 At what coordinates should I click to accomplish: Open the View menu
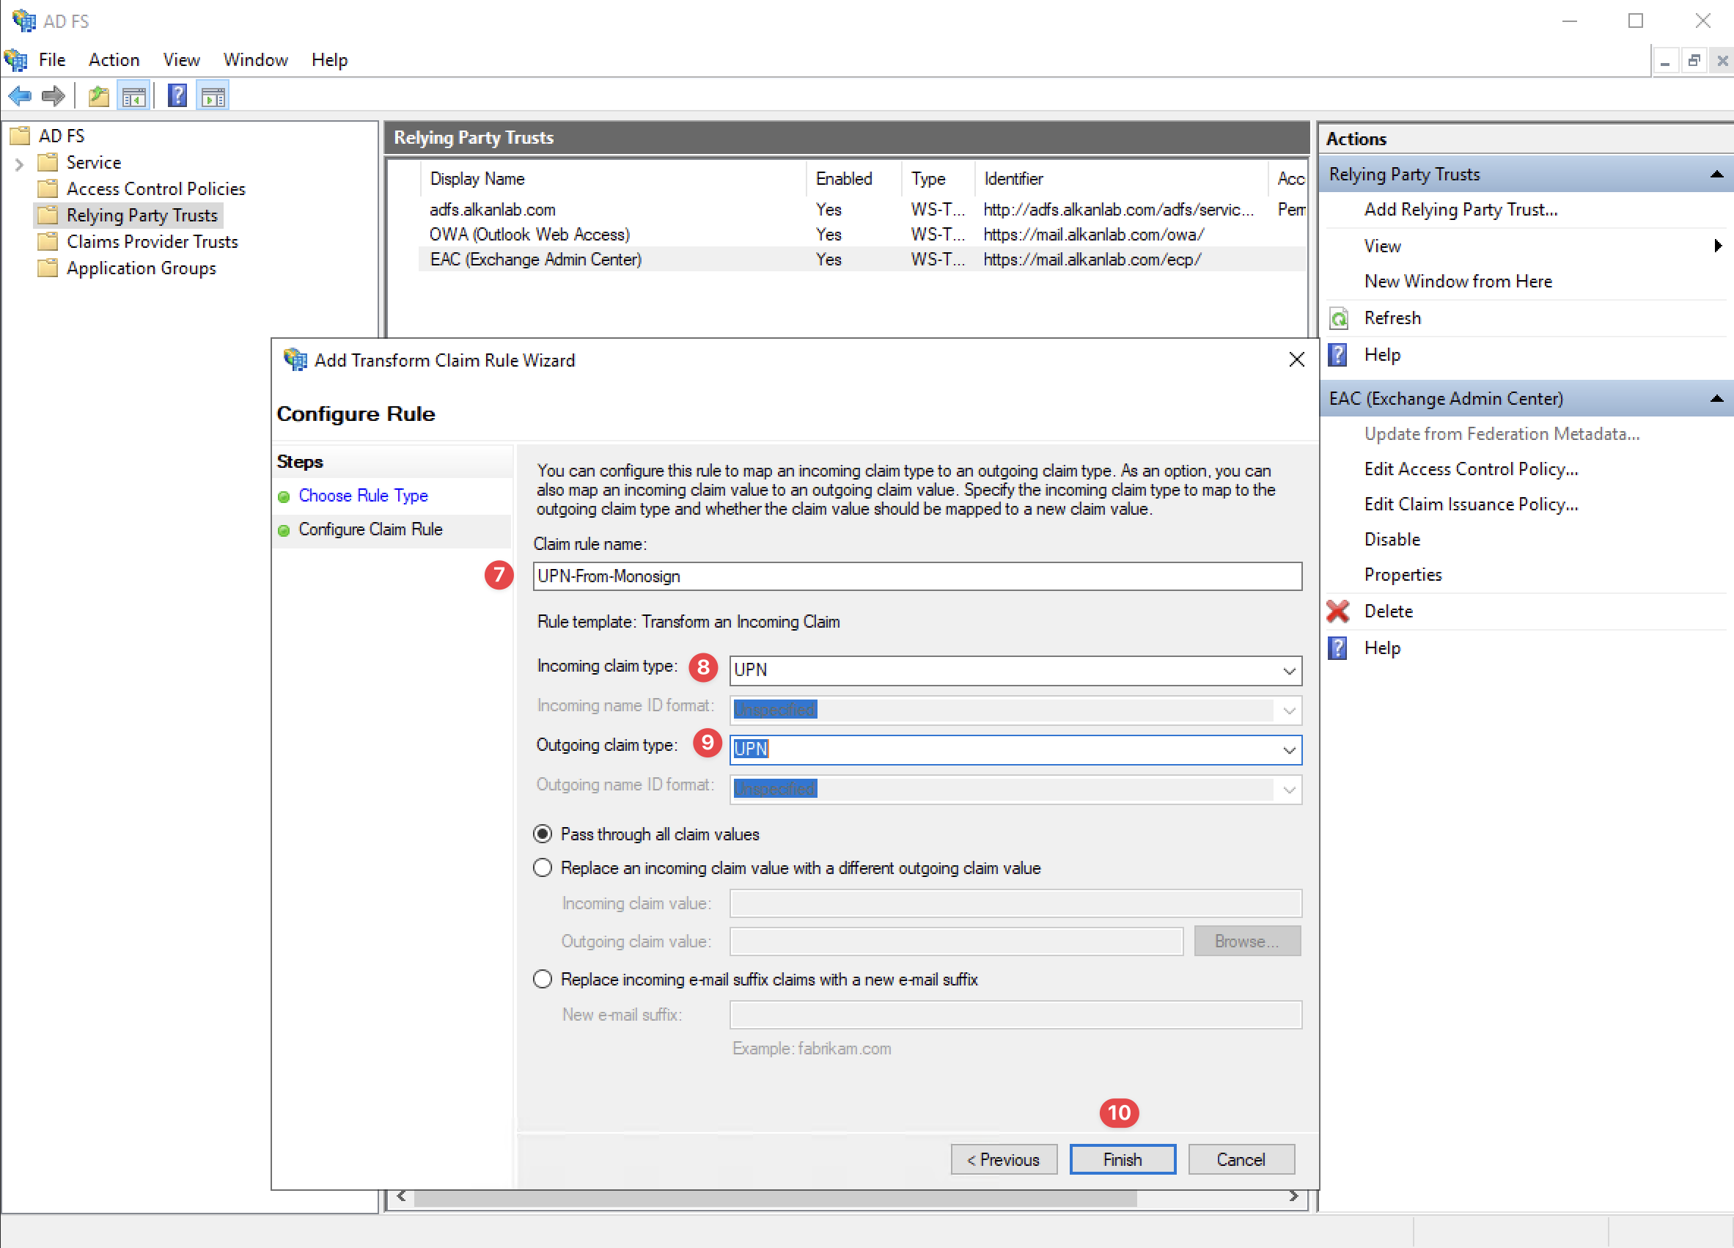[180, 59]
